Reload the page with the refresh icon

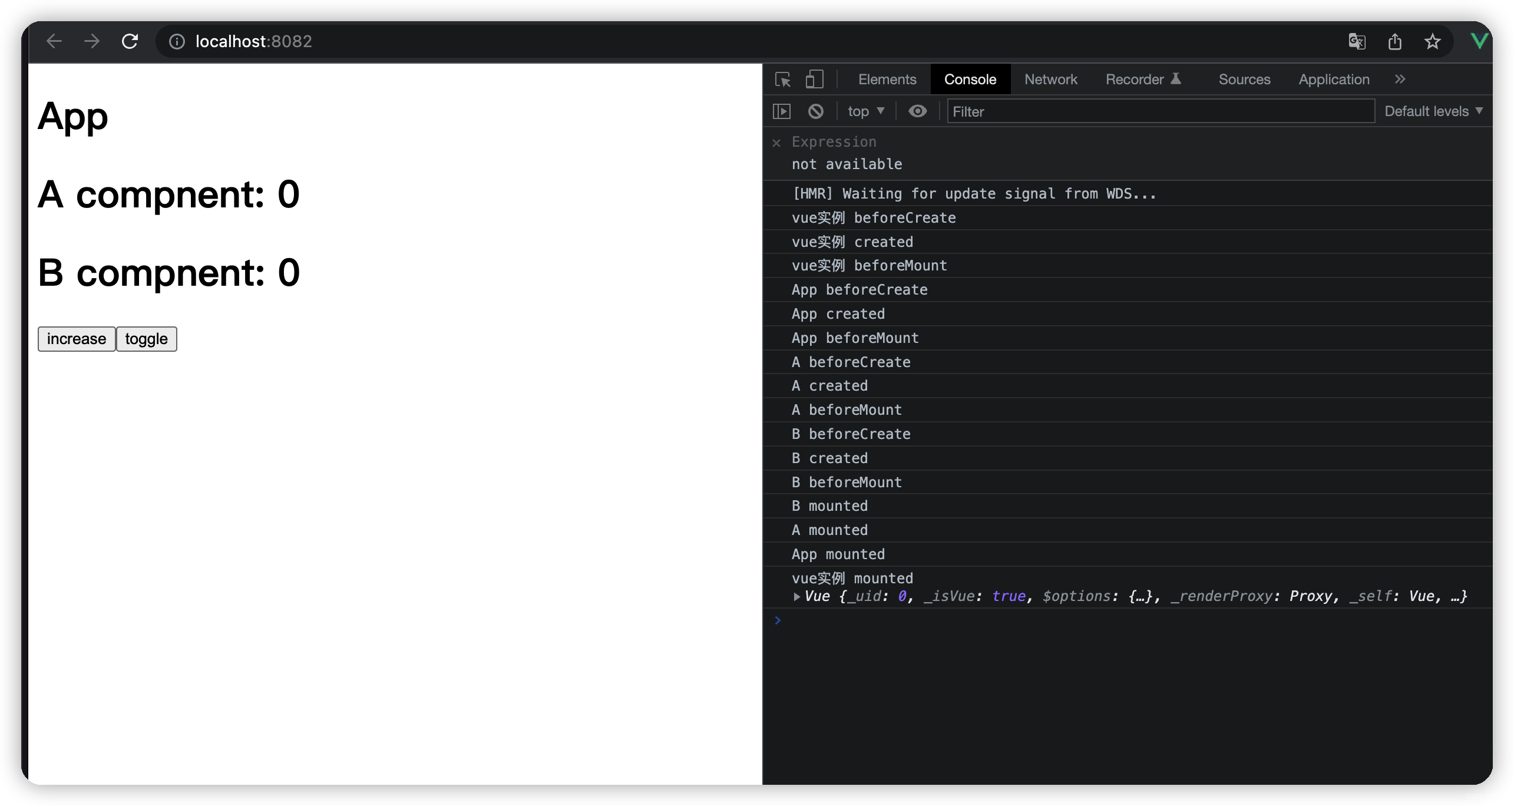[130, 41]
